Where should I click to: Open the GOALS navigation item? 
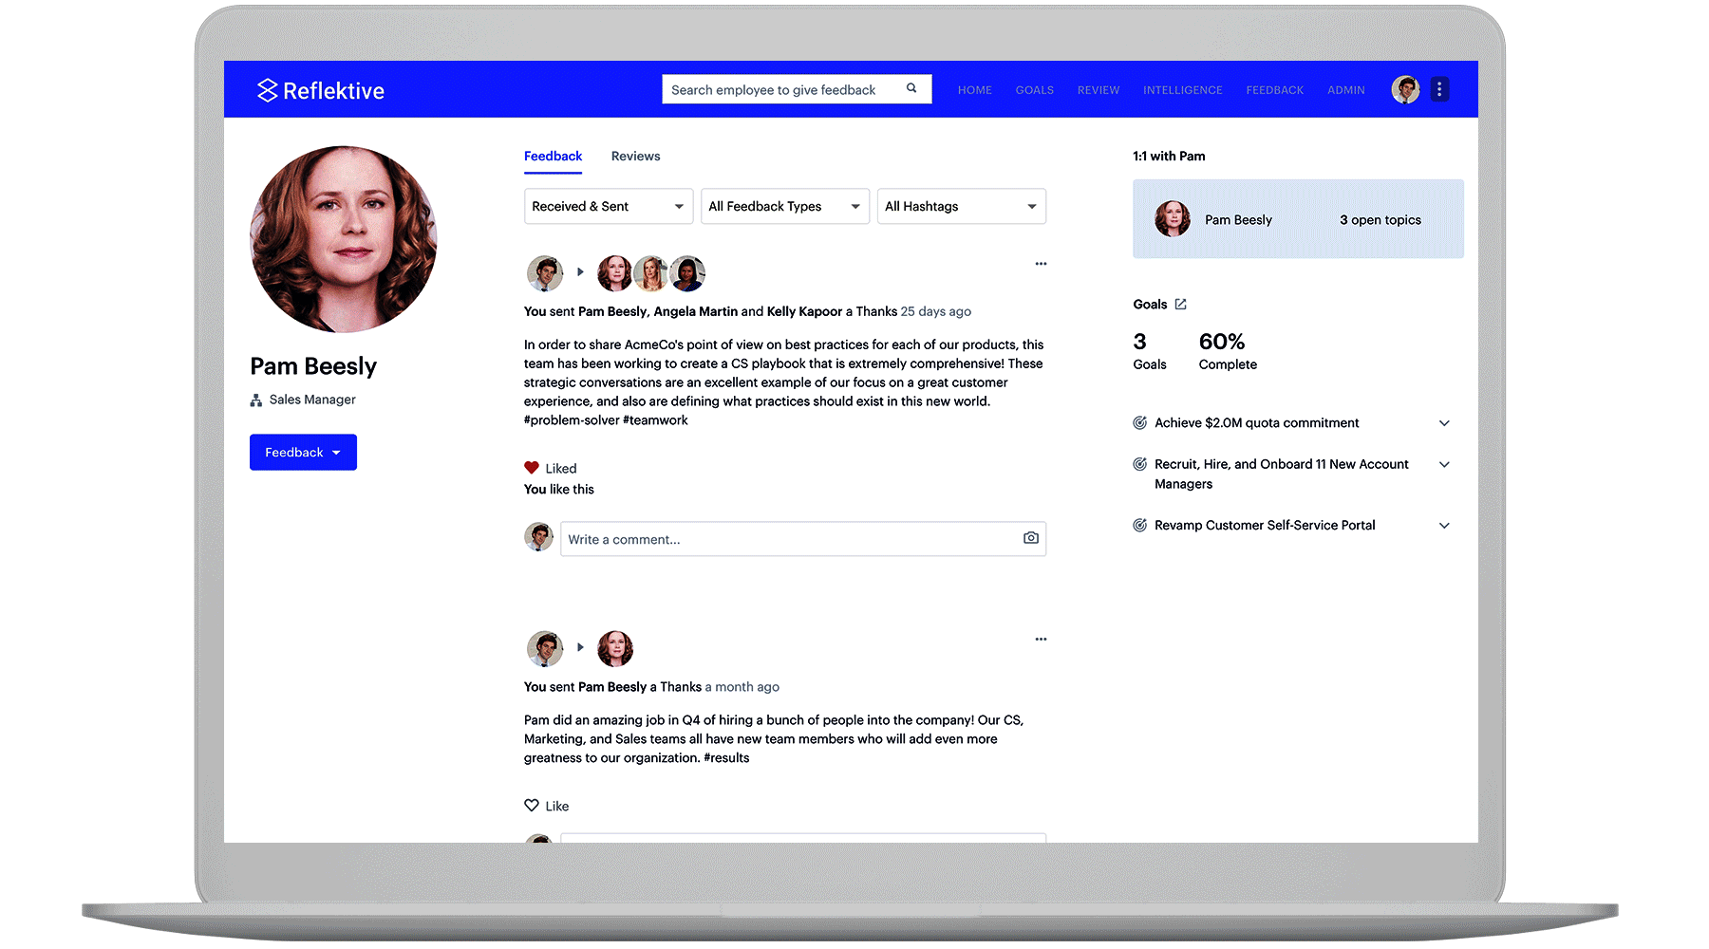[x=1034, y=89]
